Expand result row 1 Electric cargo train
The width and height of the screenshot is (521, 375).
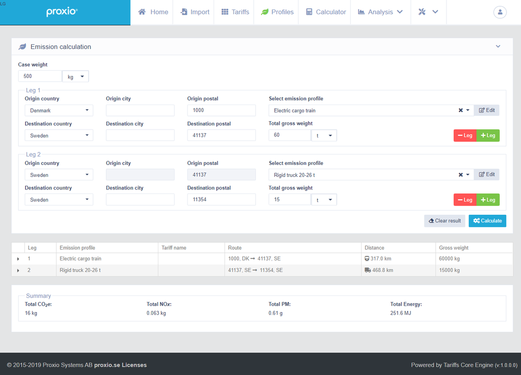(x=18, y=259)
